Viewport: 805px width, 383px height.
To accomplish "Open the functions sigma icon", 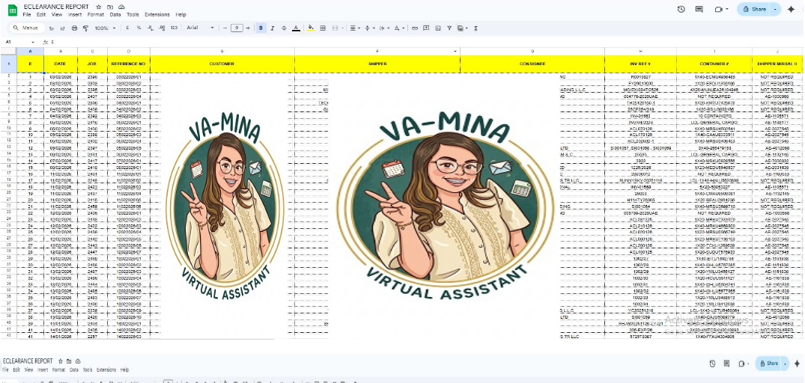I will click(x=476, y=28).
